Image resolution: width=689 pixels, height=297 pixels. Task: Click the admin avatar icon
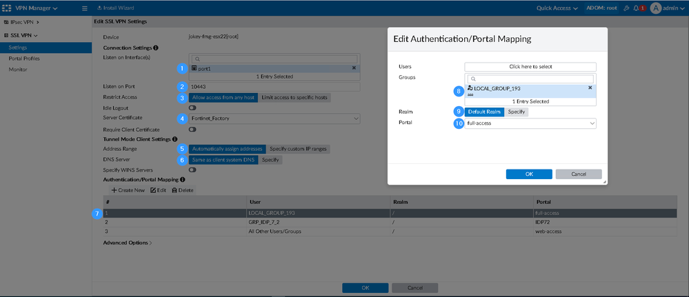[x=655, y=8]
